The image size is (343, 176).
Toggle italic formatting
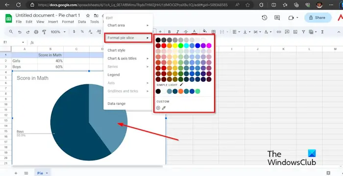click(177, 32)
